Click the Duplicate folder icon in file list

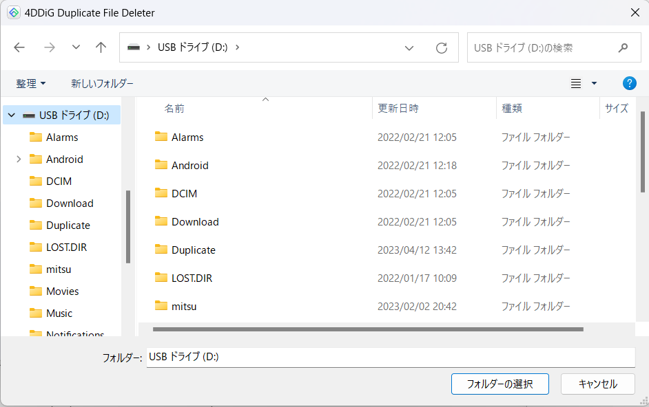[161, 250]
